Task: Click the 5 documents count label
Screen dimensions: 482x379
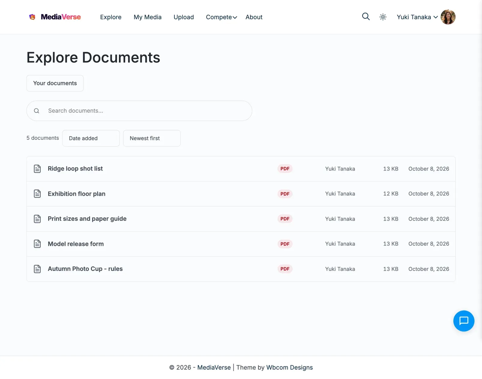Action: click(43, 138)
